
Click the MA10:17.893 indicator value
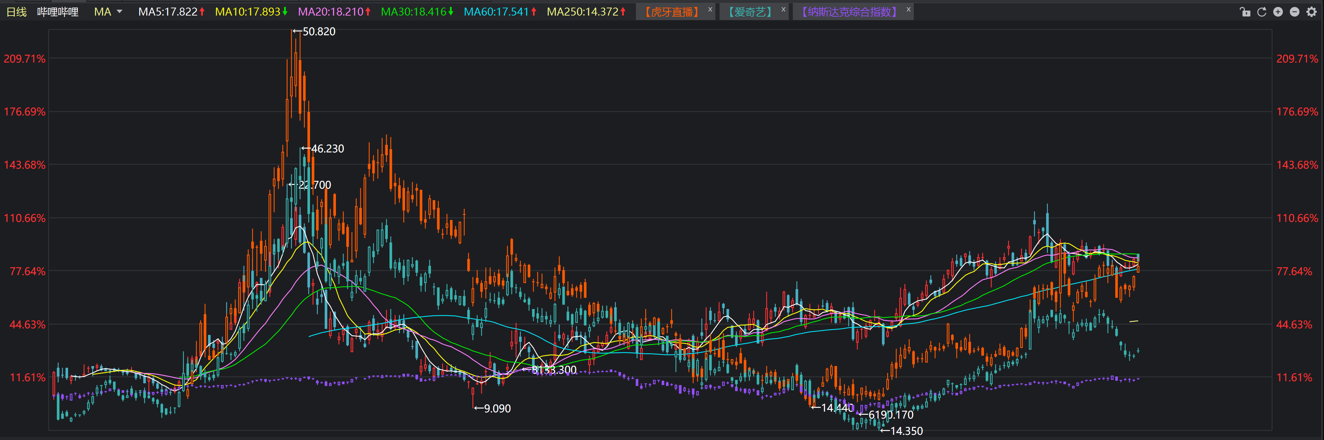[251, 12]
